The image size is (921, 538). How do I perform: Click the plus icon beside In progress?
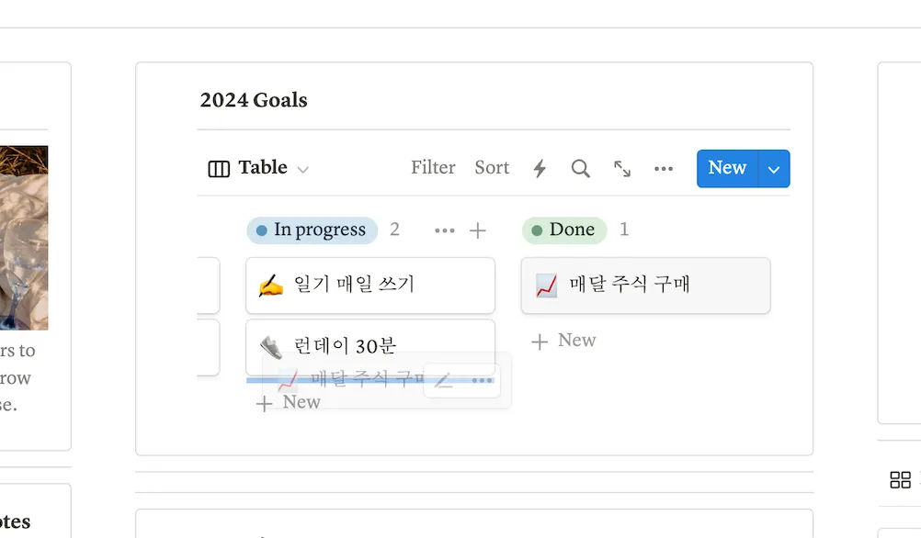pyautogui.click(x=478, y=230)
